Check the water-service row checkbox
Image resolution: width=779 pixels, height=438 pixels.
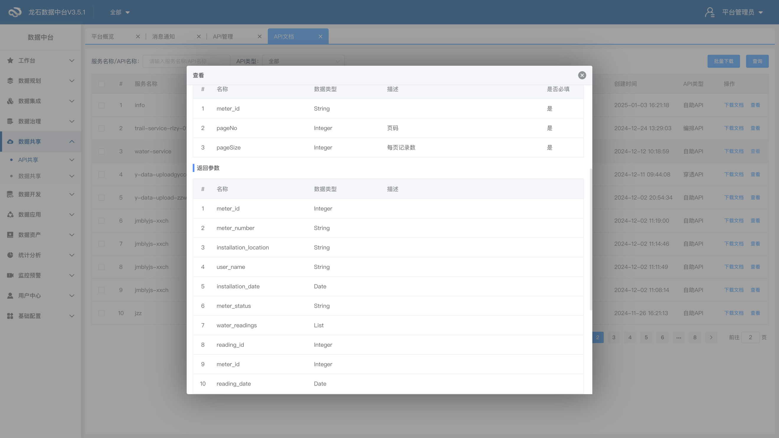pyautogui.click(x=101, y=151)
